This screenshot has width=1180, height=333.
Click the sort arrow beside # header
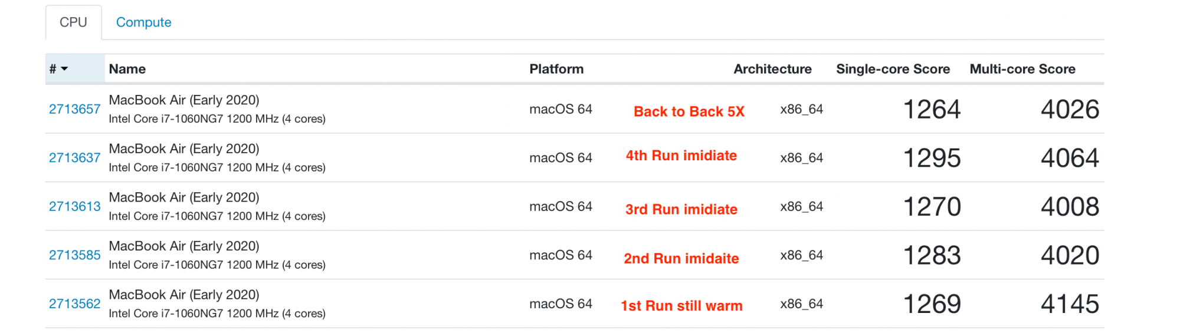tap(64, 69)
